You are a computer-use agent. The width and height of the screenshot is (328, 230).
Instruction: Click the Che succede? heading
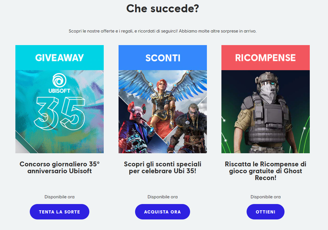(162, 9)
